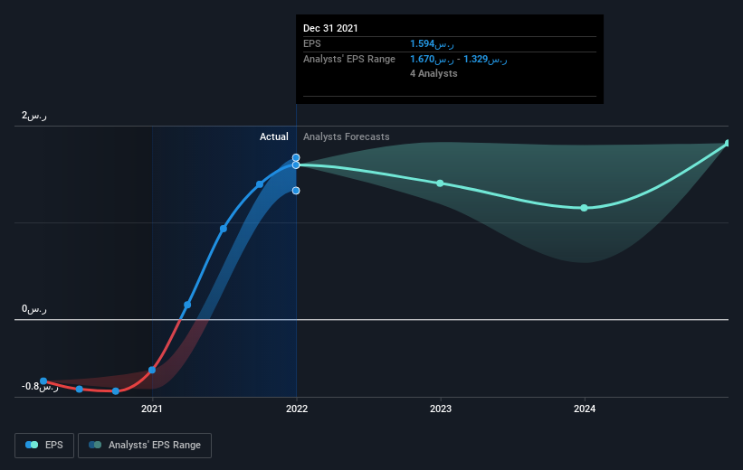Select the first EPS data point at chart start
Screen dimensions: 743x470
point(43,381)
